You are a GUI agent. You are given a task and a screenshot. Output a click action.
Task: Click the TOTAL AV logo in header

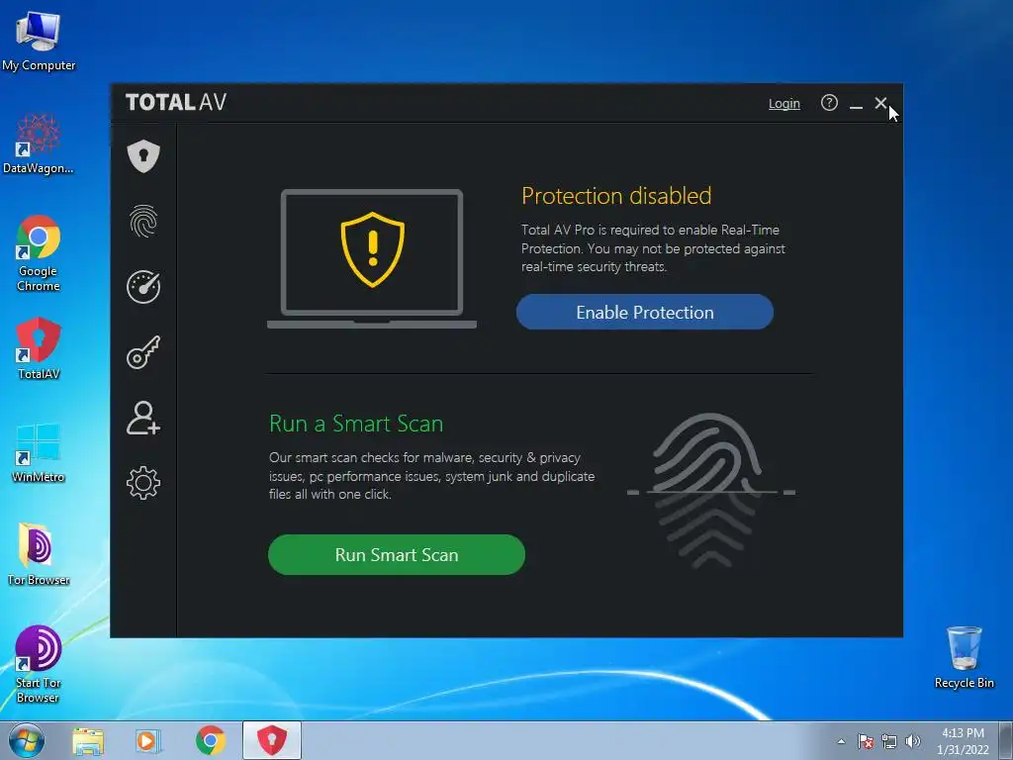click(176, 102)
